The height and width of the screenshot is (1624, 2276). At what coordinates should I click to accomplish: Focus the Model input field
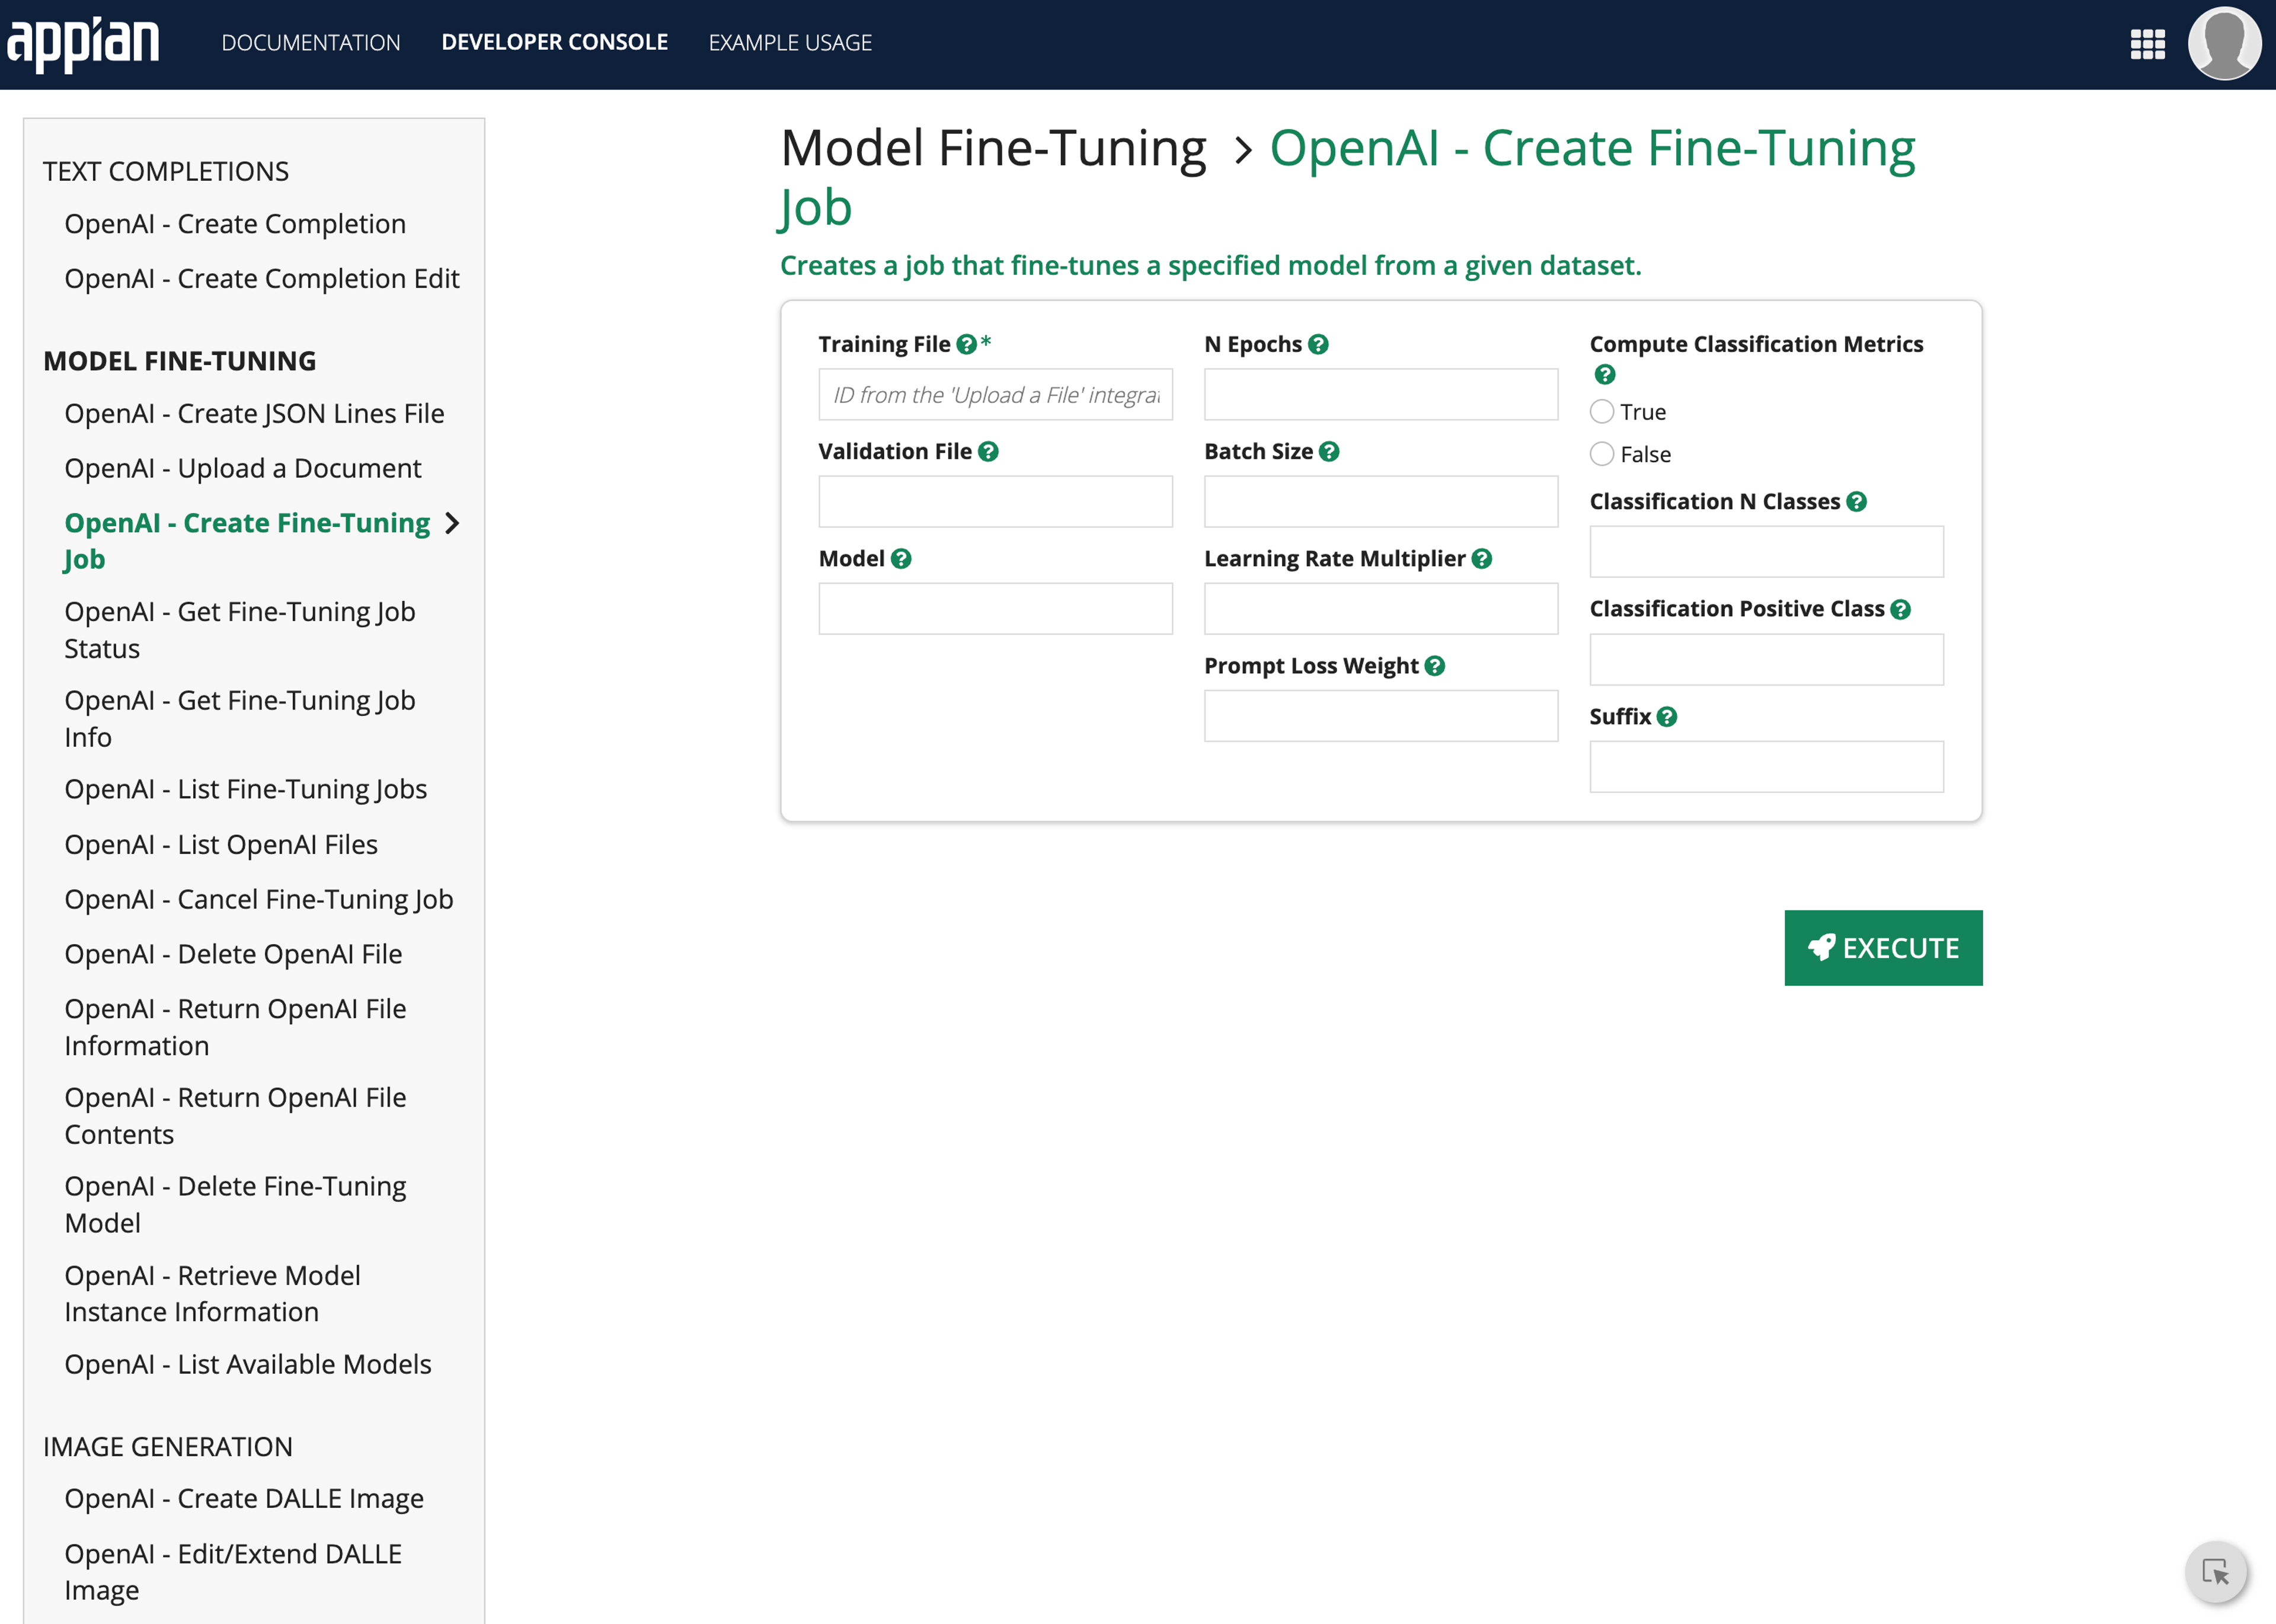click(996, 609)
